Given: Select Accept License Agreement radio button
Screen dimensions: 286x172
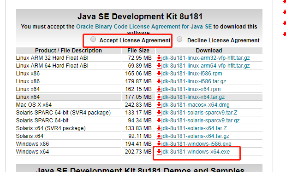Looking at the screenshot, I should pos(93,39).
